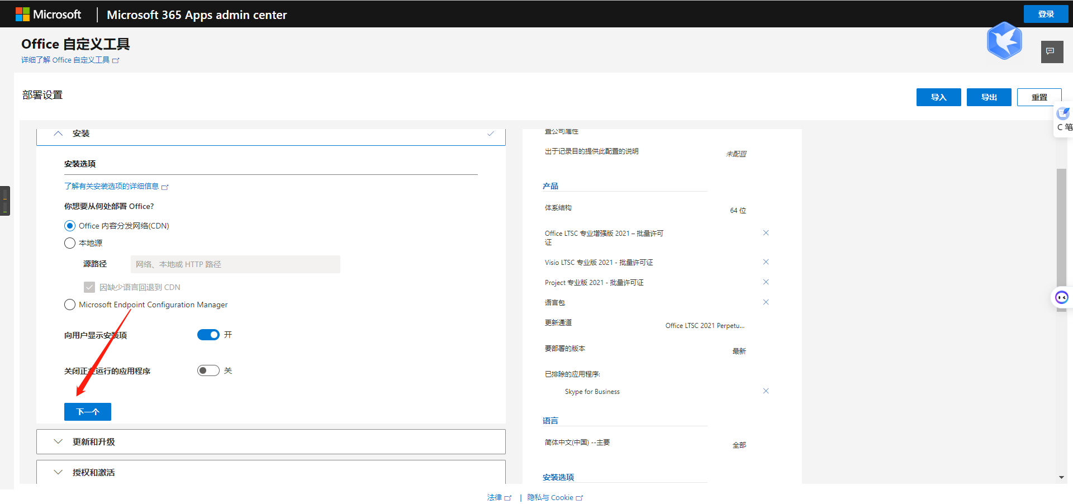Image resolution: width=1073 pixels, height=504 pixels.
Task: Expand the 更新和升级 section
Action: [58, 441]
